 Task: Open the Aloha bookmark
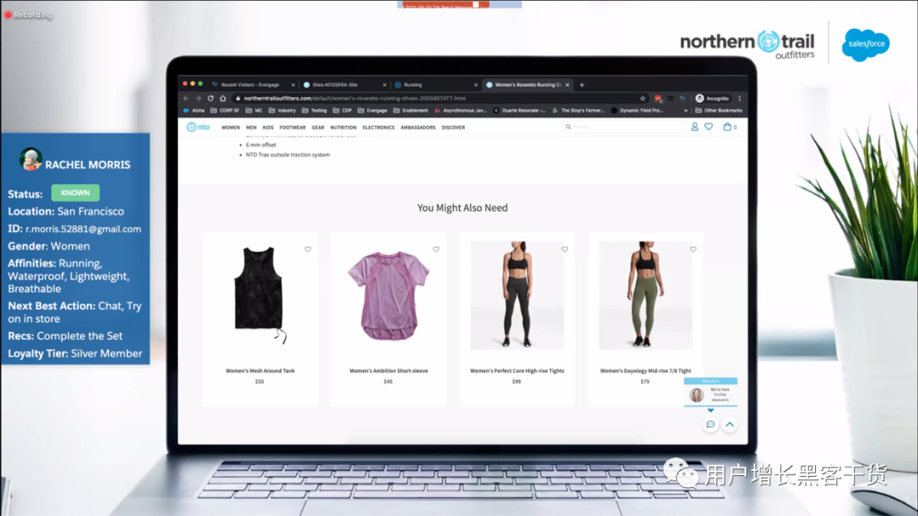click(x=195, y=111)
